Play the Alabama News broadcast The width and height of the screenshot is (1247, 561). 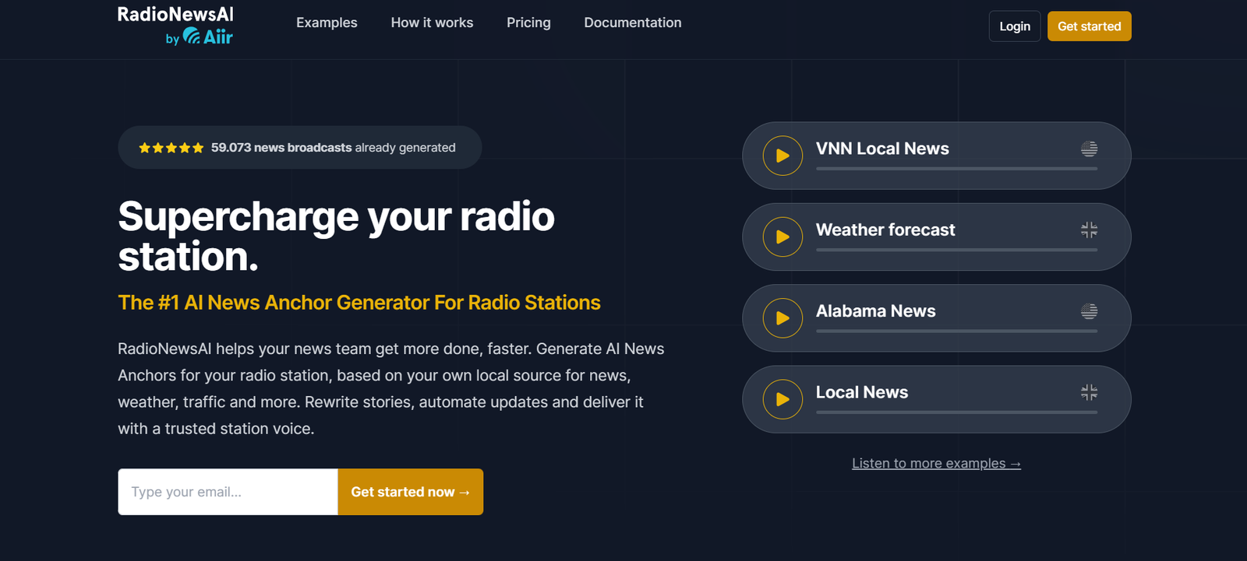[782, 318]
